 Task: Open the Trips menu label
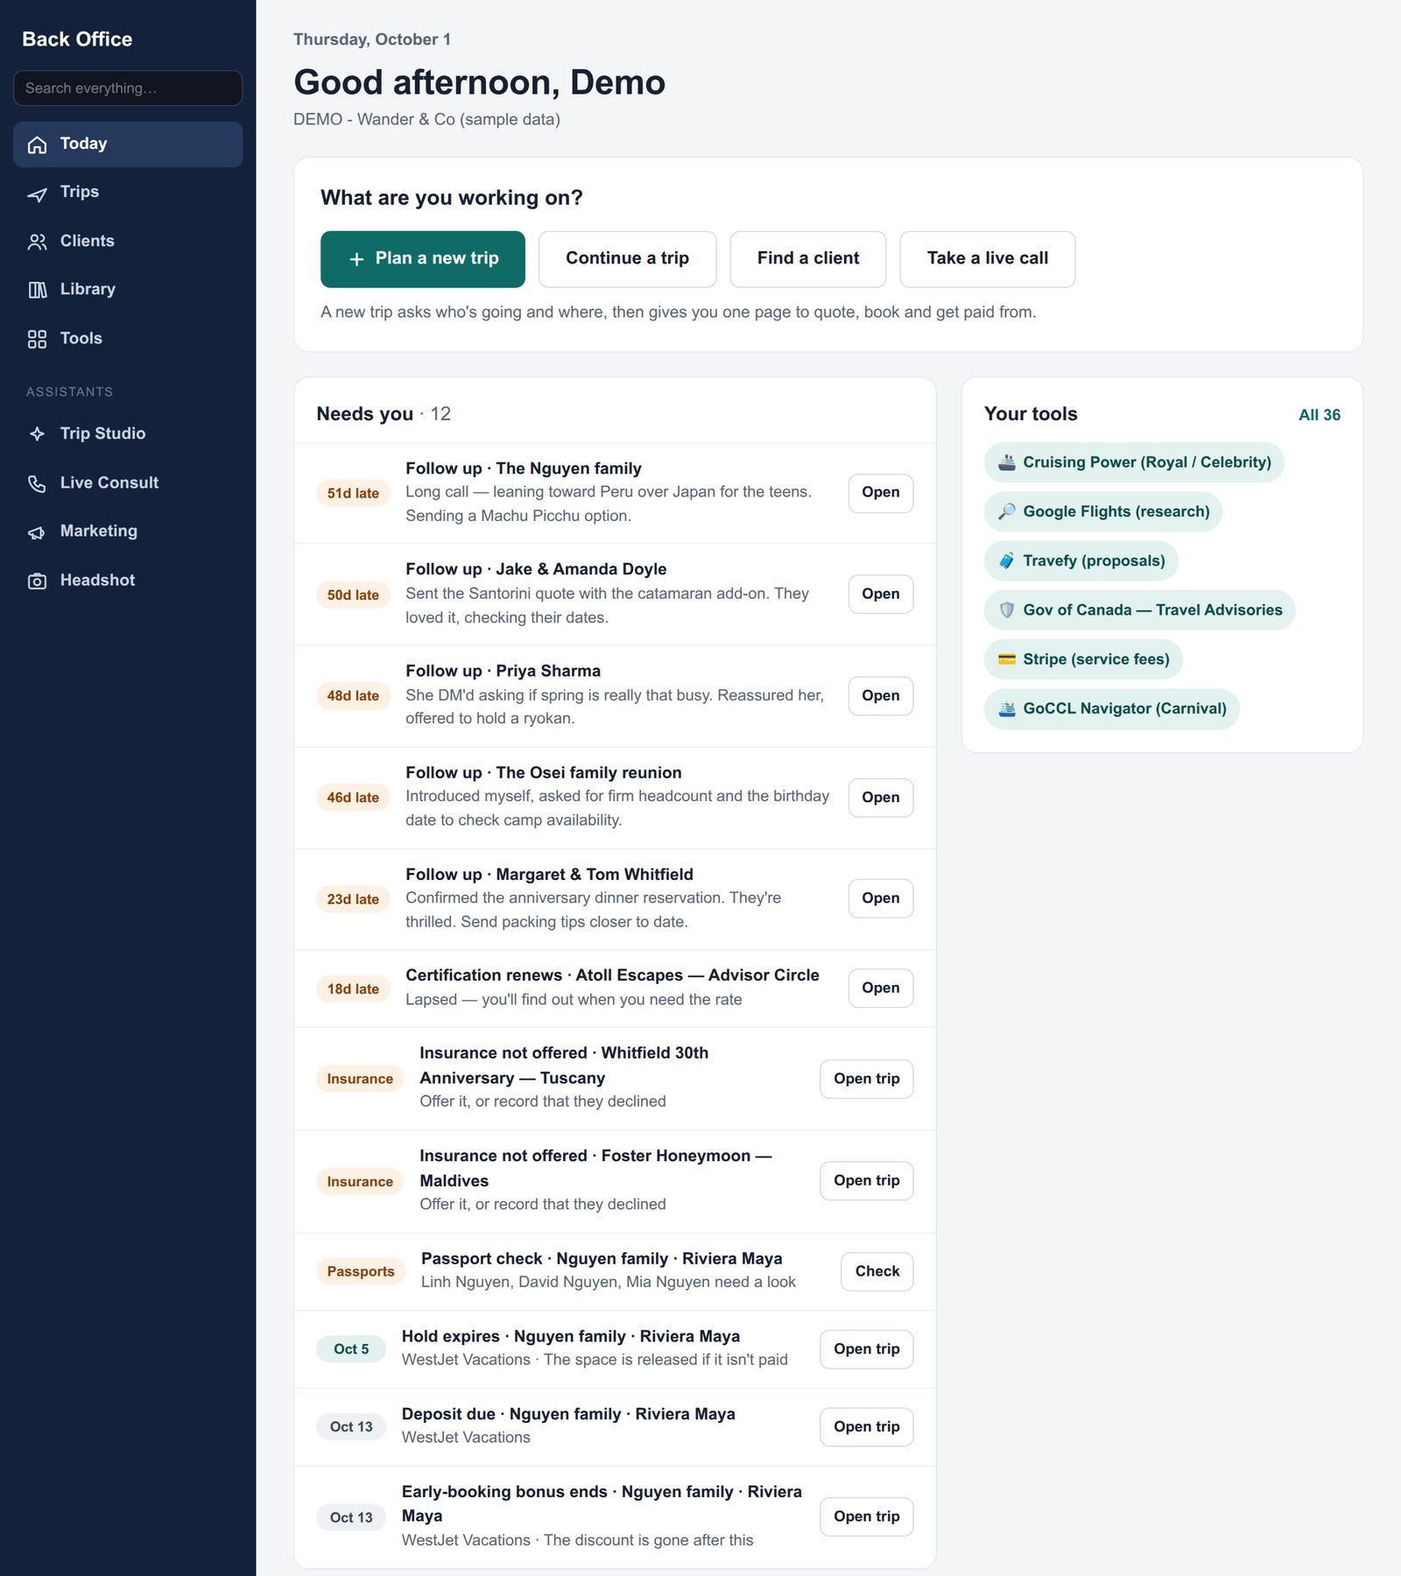pyautogui.click(x=80, y=192)
